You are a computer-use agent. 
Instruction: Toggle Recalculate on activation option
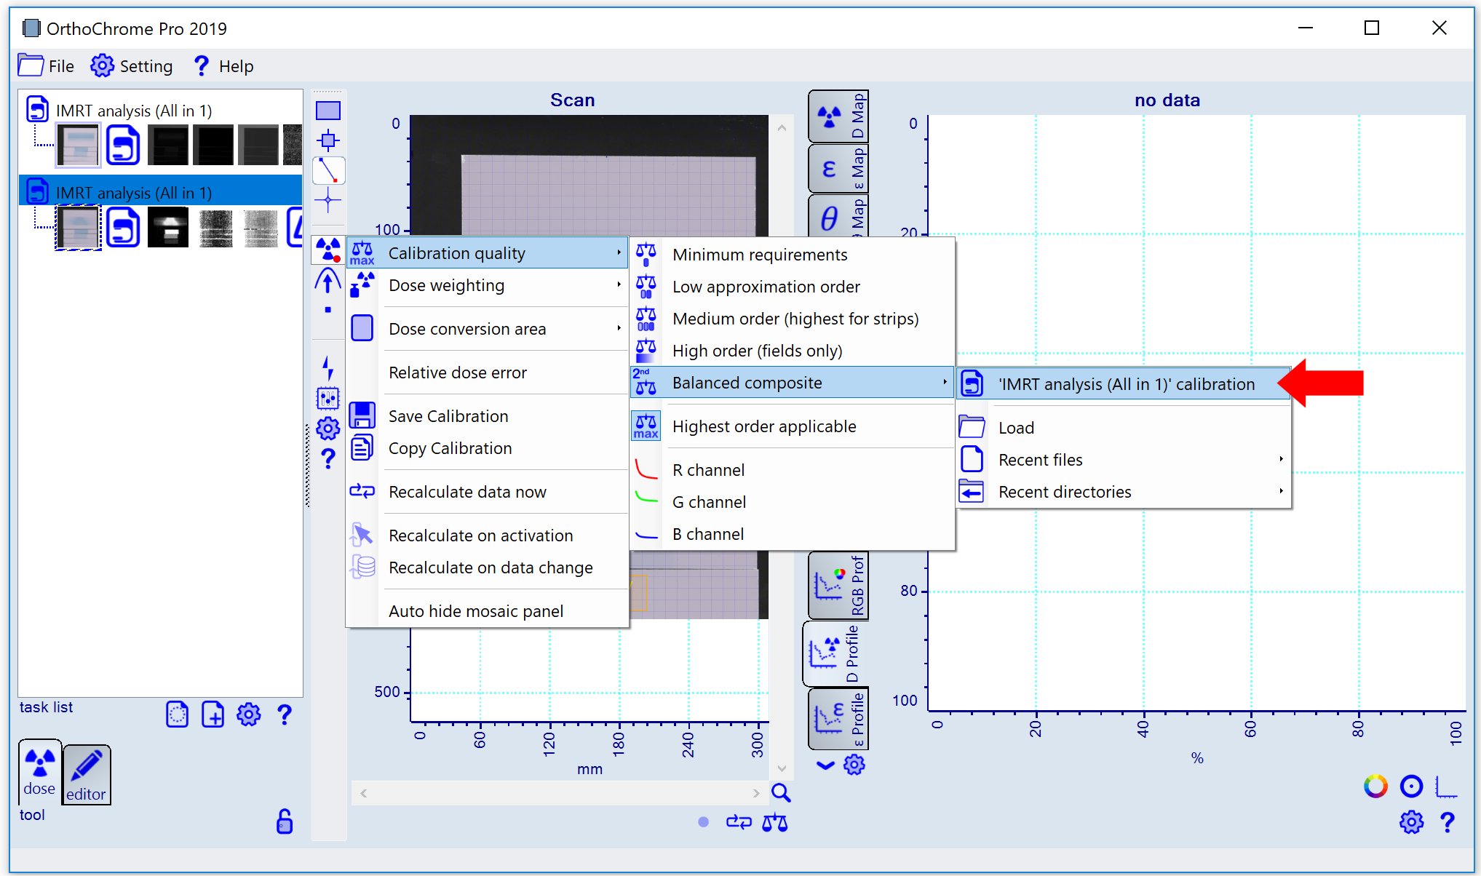point(480,535)
